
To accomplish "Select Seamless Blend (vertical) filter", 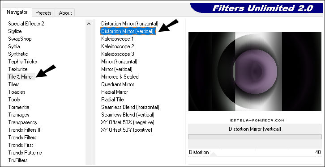I will coord(128,115).
